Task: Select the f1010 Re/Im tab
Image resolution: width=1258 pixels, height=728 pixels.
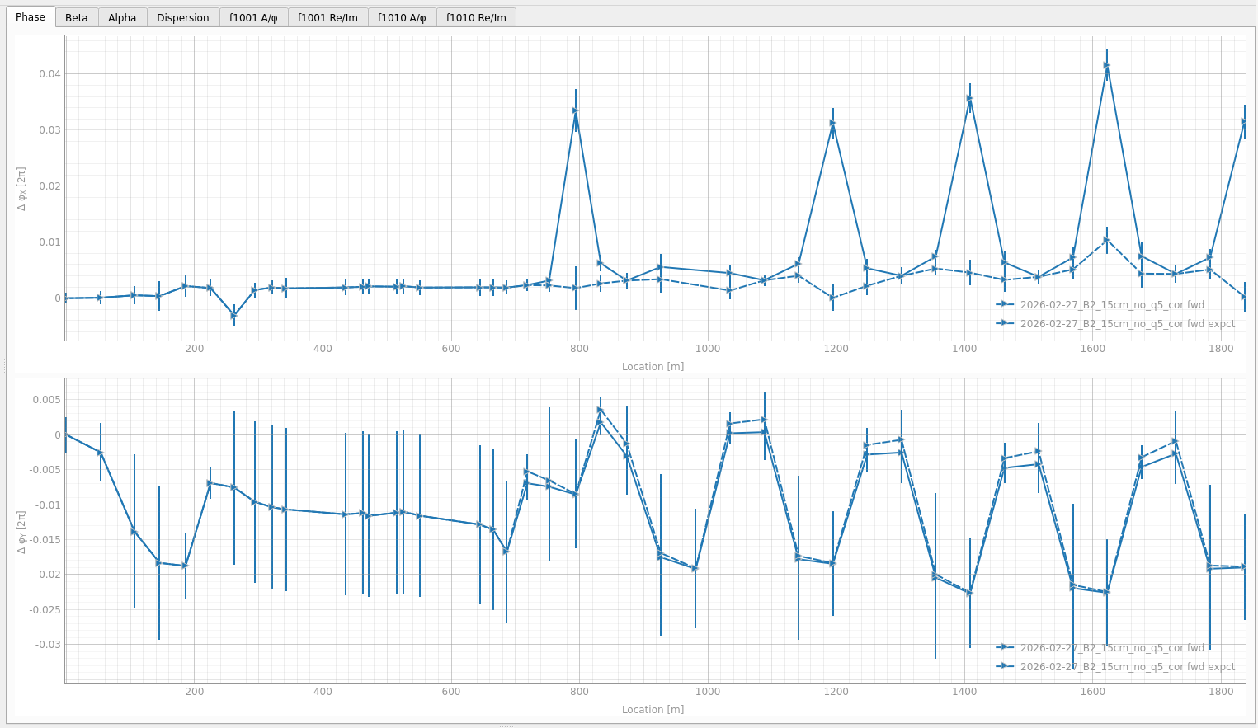Action: [477, 17]
